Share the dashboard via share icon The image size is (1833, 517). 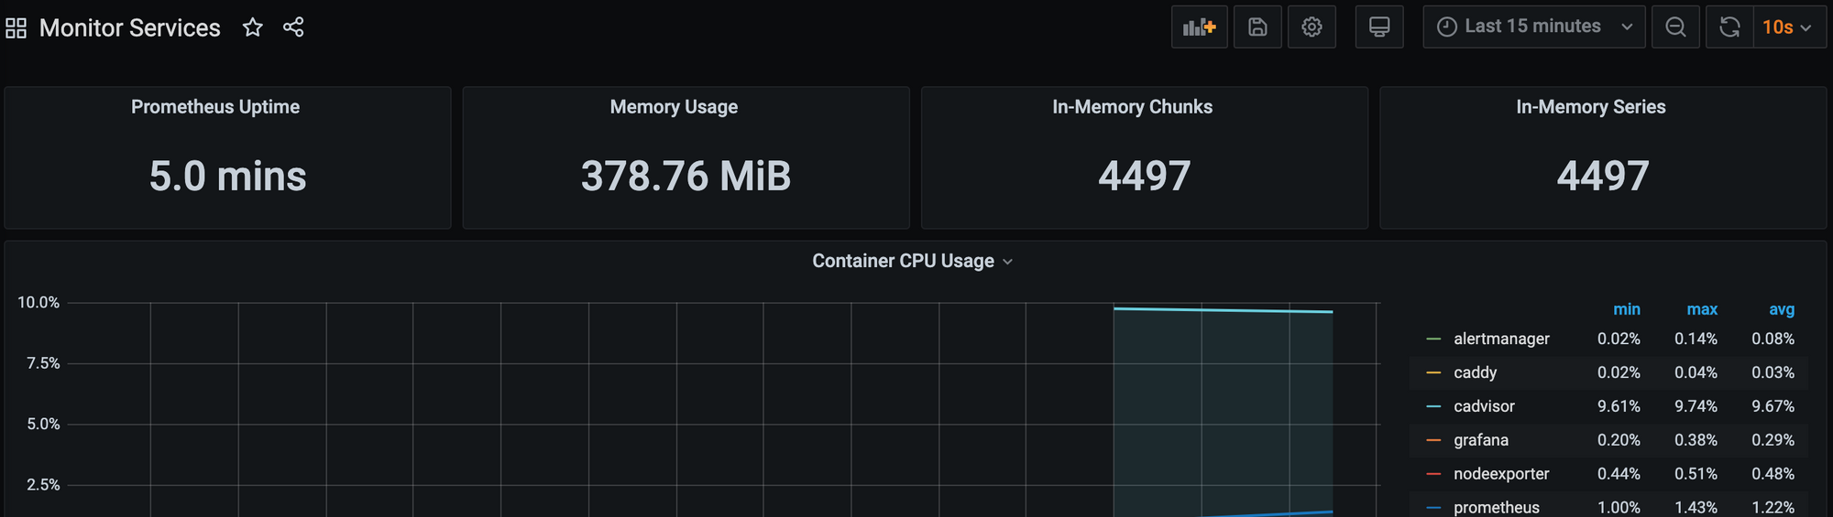tap(293, 27)
